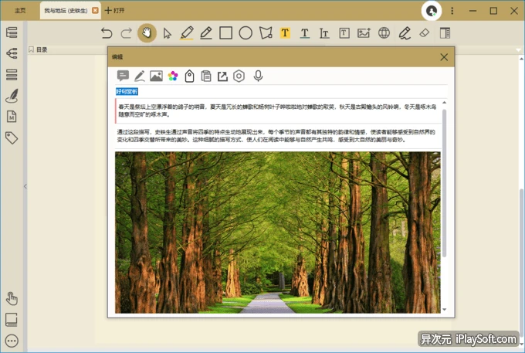Click the user avatar icon
This screenshot has height=353, width=525.
(x=432, y=11)
